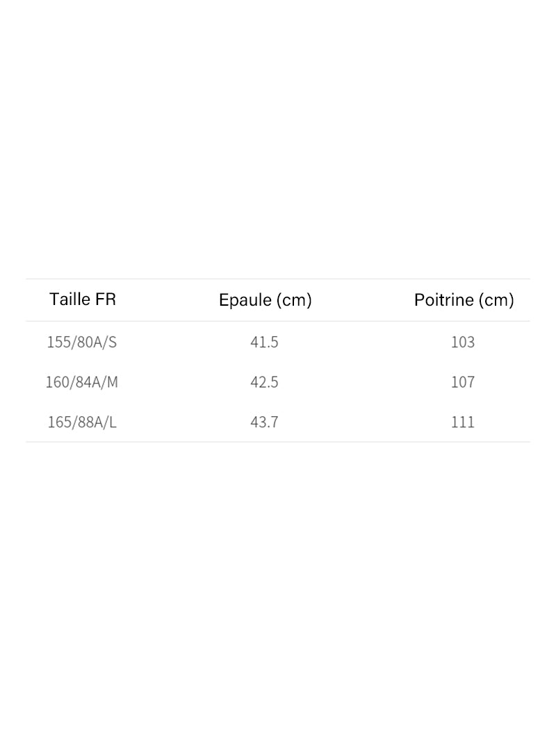Click the Epaule (cm) column header
The image size is (556, 740).
click(265, 300)
